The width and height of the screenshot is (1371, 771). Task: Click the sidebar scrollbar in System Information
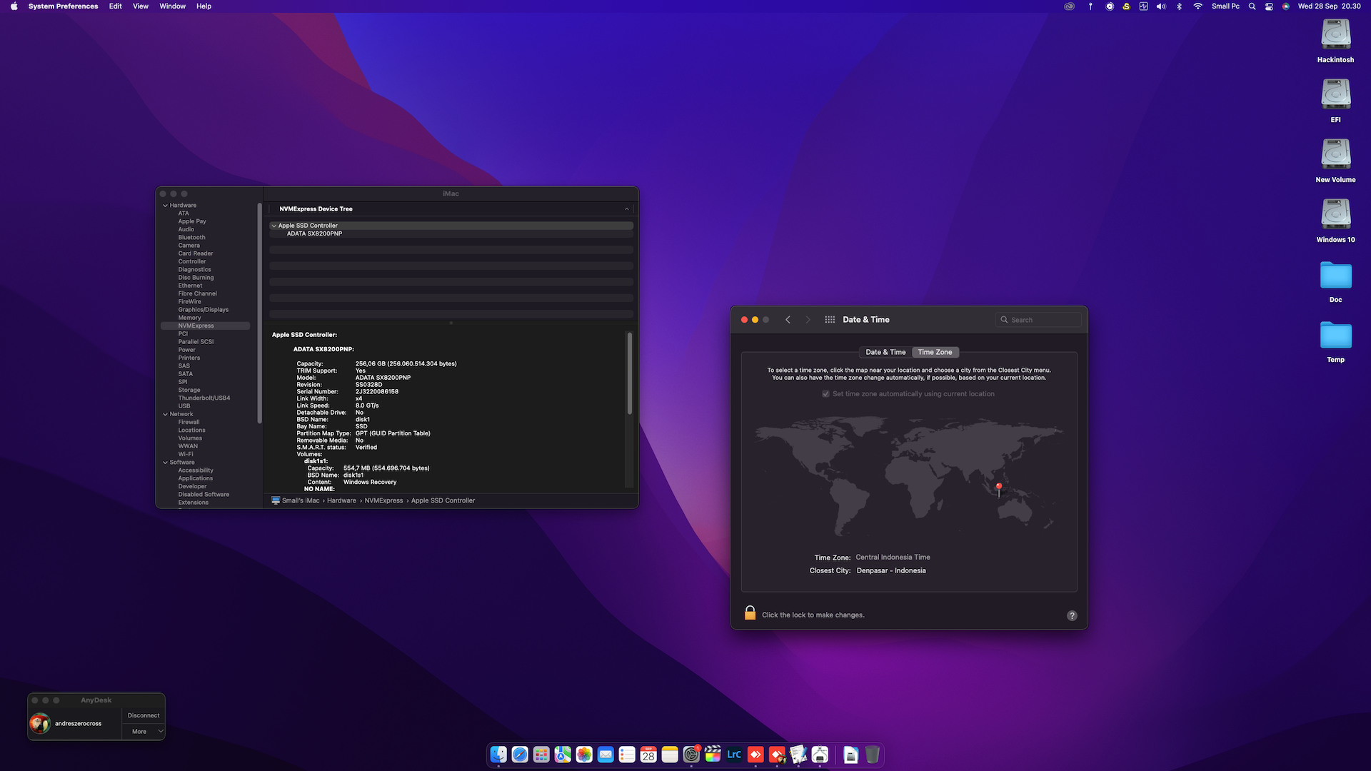pos(259,313)
